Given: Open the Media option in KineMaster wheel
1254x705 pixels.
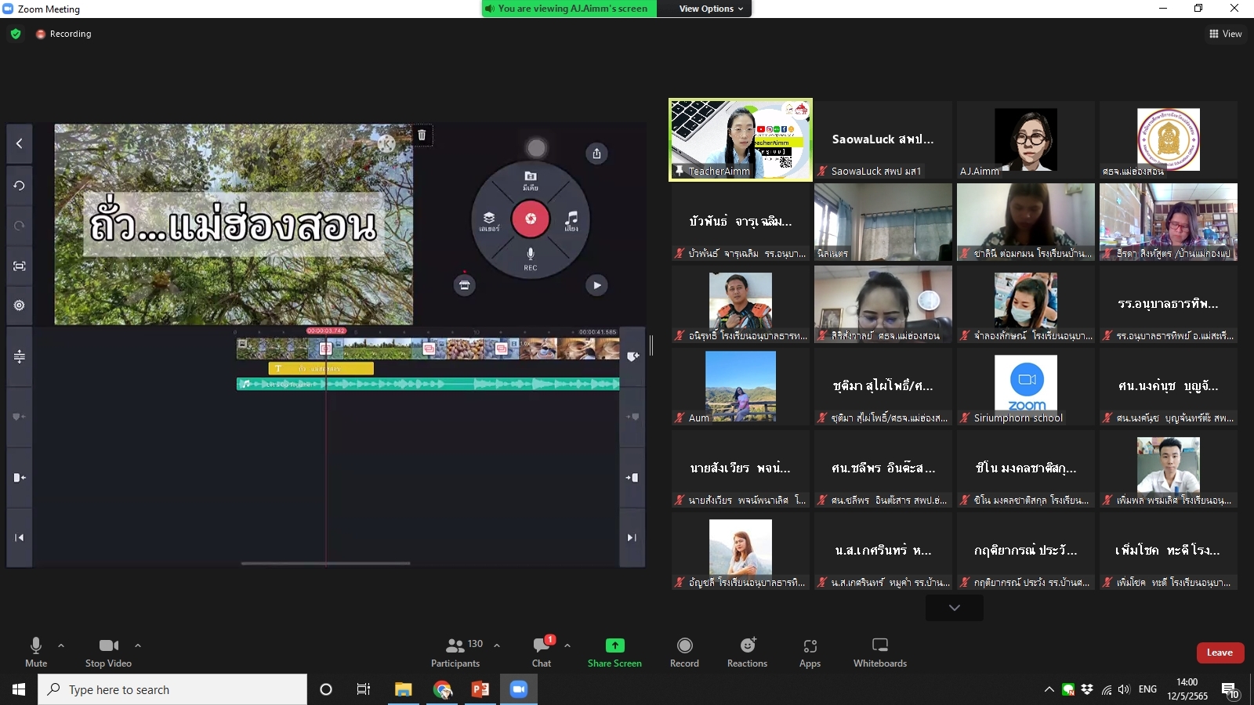Looking at the screenshot, I should [x=531, y=180].
